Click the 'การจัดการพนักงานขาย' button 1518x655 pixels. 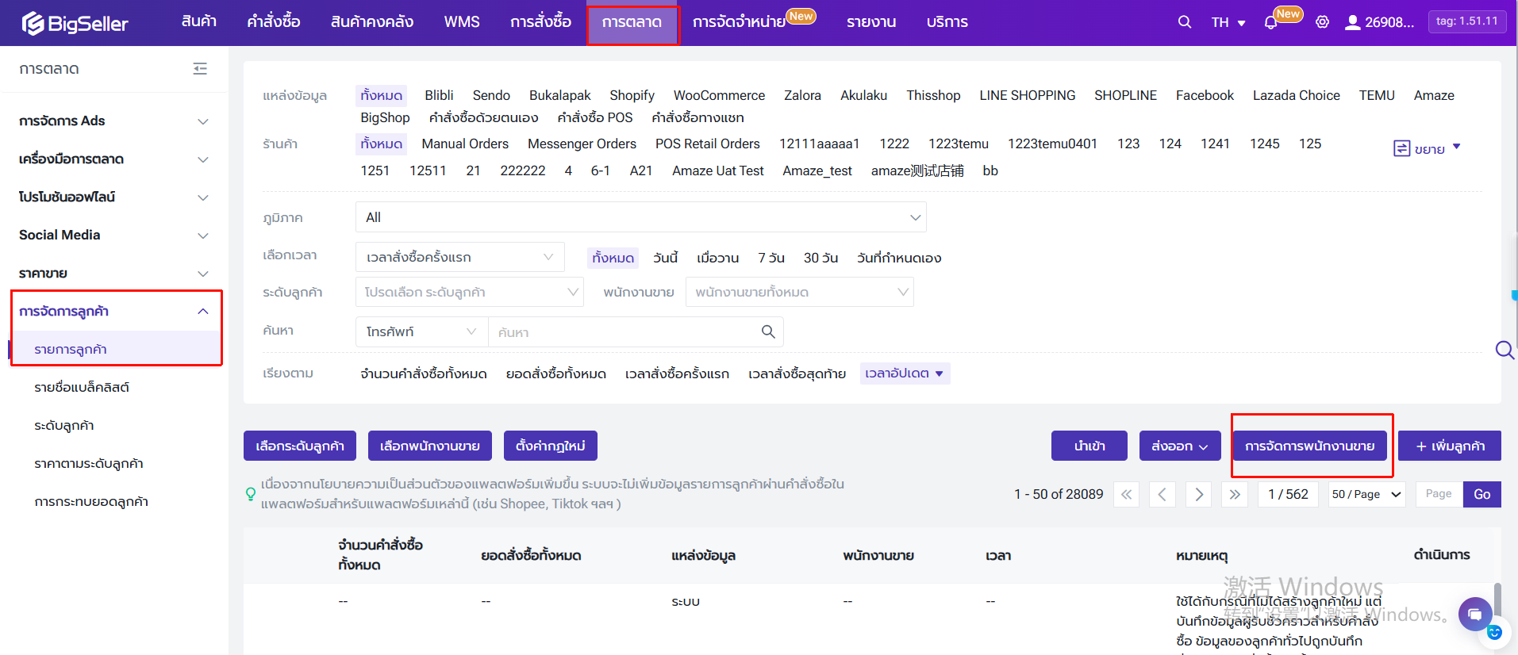pos(1309,446)
